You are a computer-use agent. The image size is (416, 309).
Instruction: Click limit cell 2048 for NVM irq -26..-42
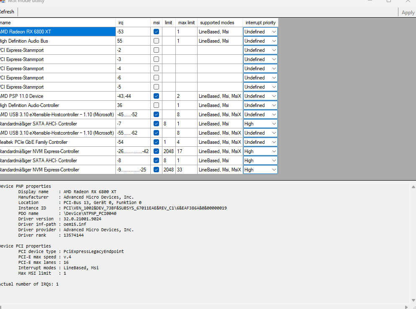(169, 151)
